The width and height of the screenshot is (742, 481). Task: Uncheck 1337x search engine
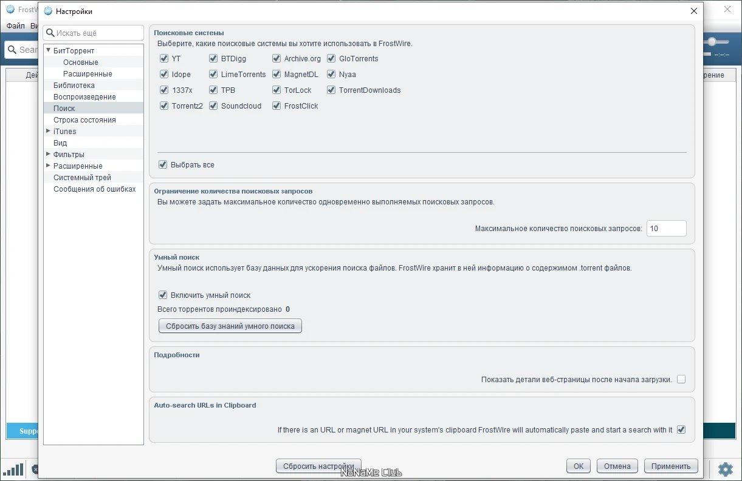(163, 90)
